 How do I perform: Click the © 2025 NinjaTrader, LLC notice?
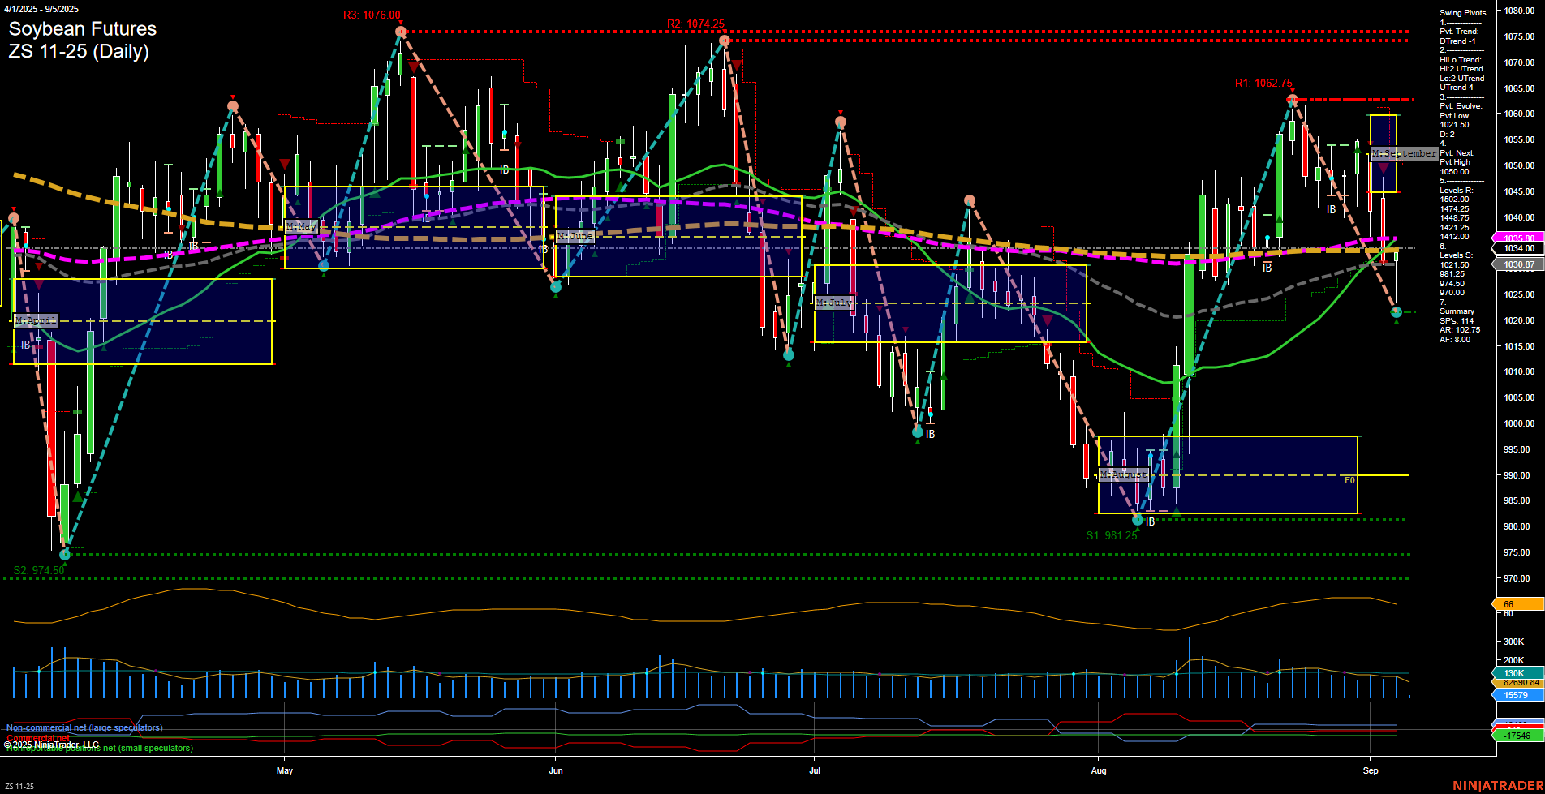click(x=53, y=743)
